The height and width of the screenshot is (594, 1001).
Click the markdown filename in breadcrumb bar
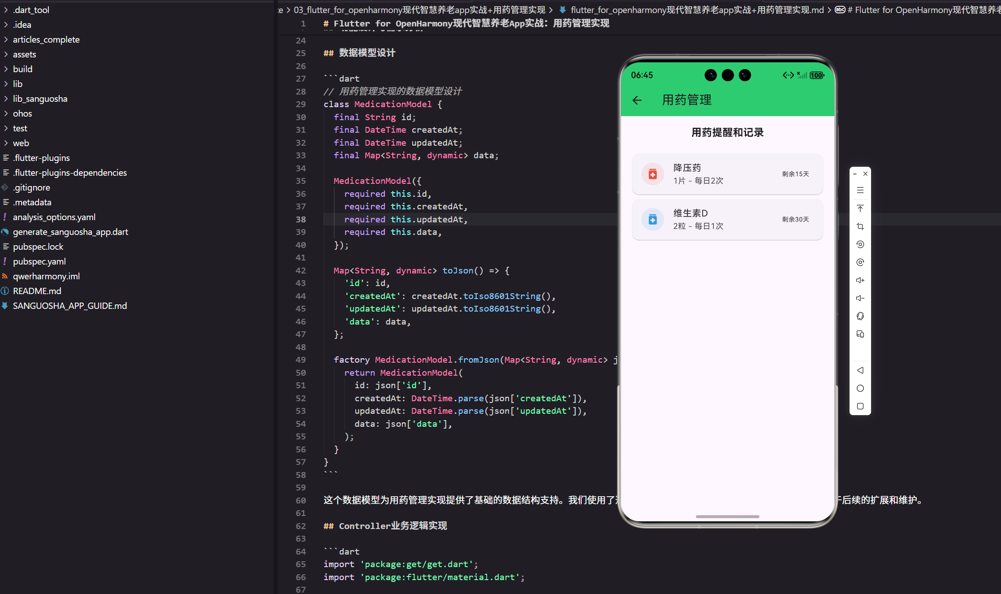coord(696,10)
